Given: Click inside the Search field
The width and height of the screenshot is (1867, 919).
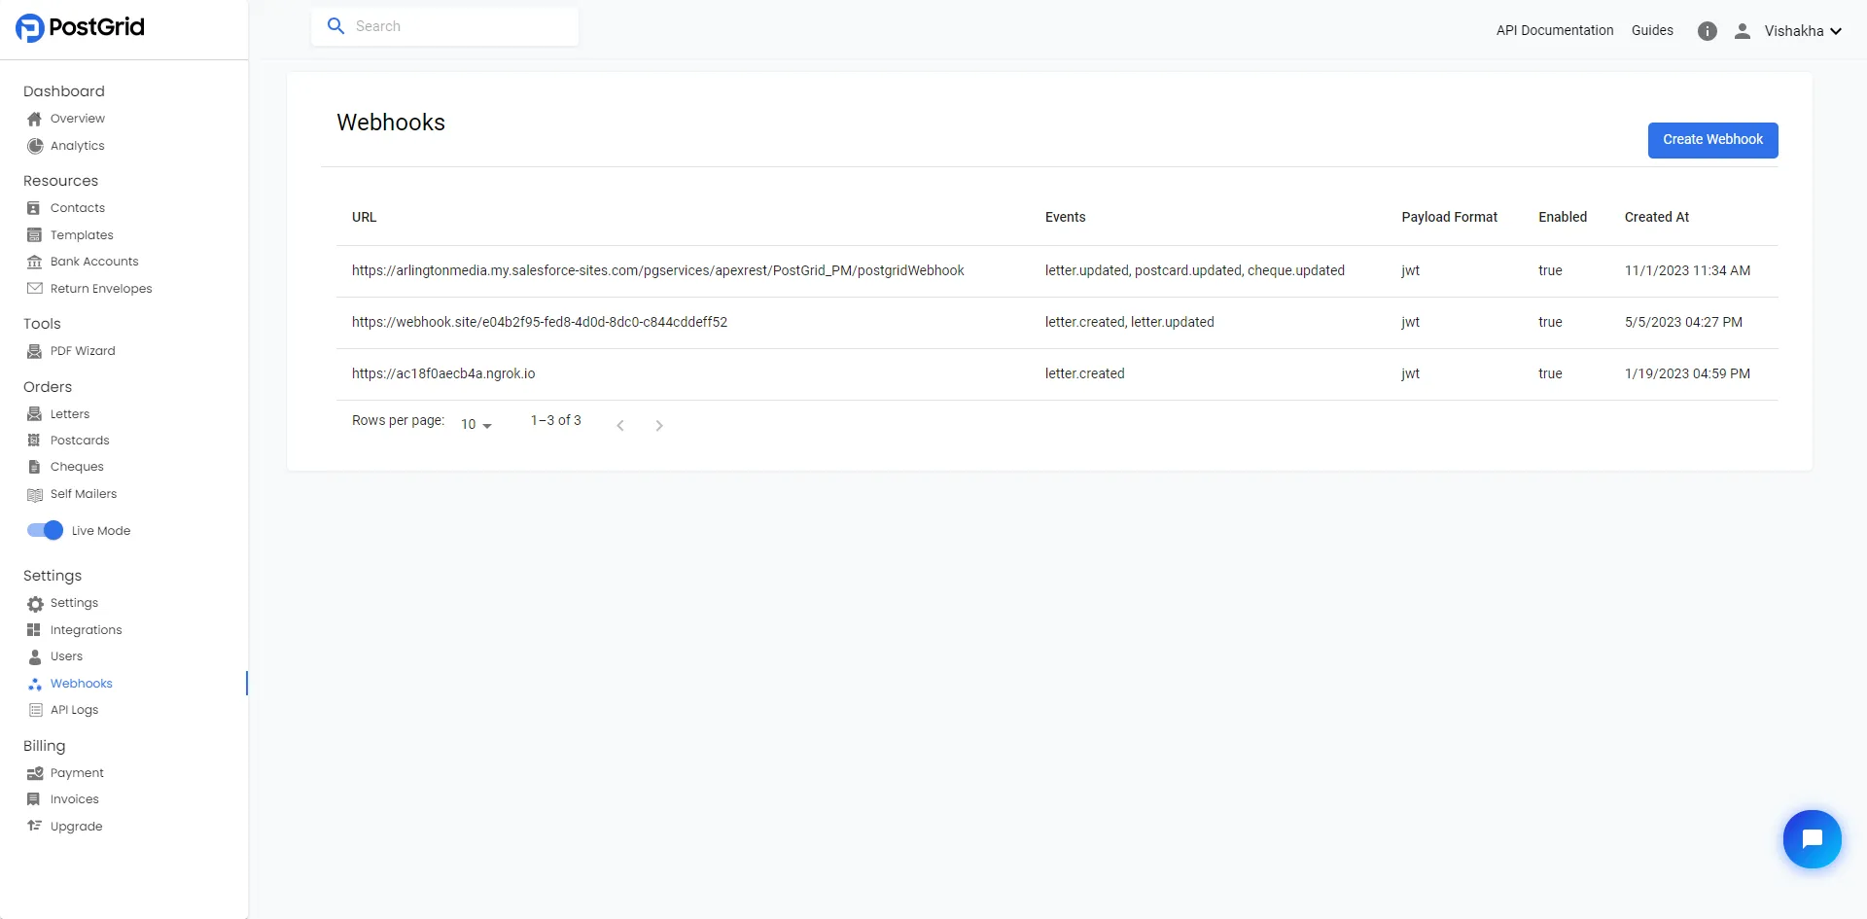Looking at the screenshot, I should coord(446,26).
